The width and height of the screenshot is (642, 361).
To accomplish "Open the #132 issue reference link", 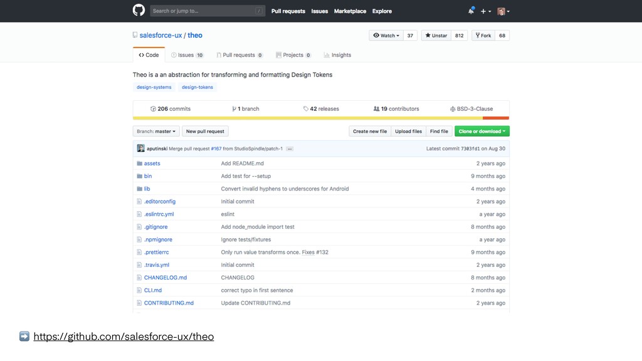I will tap(322, 252).
